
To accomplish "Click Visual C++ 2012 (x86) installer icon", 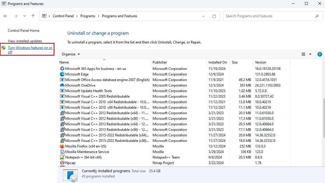I will click(62, 119).
